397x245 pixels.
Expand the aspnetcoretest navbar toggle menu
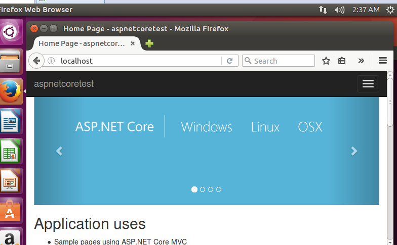pyautogui.click(x=368, y=84)
